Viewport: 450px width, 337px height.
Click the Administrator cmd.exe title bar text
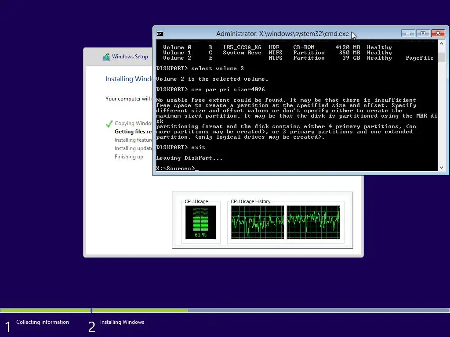click(x=283, y=34)
